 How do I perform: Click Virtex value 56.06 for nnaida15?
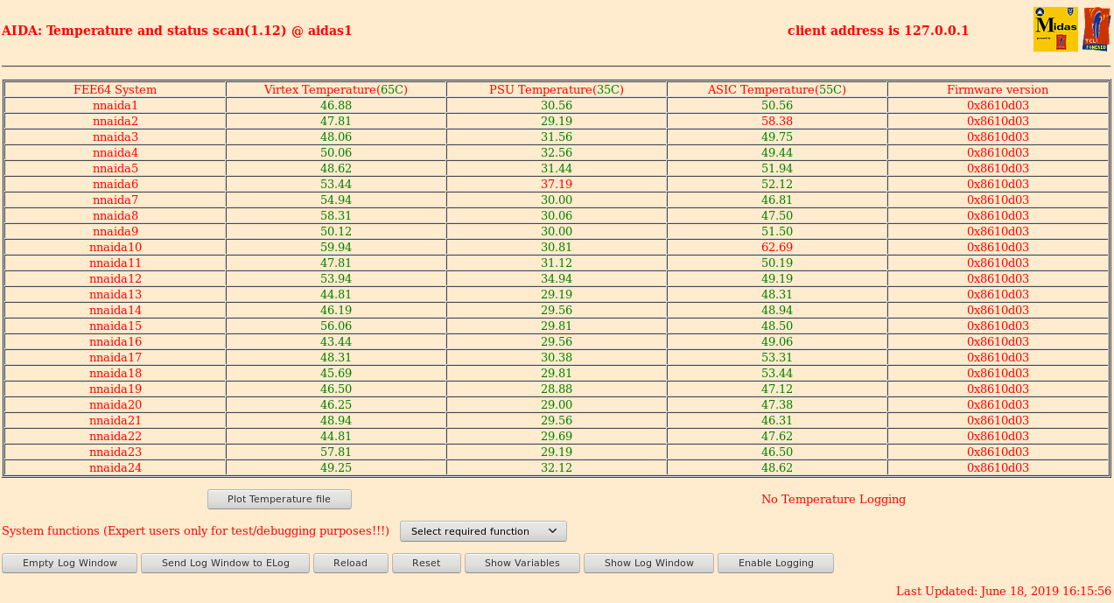(336, 326)
